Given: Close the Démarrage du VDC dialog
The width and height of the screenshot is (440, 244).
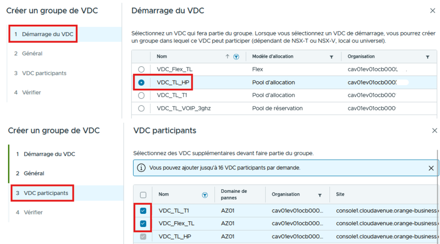Looking at the screenshot, I should (x=432, y=11).
